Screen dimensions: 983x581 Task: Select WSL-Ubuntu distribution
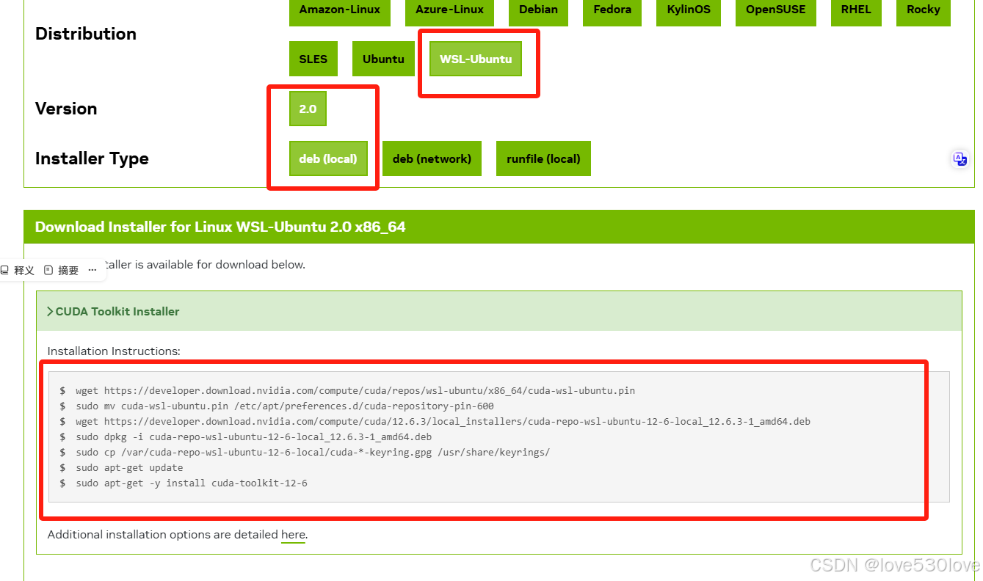pos(476,59)
